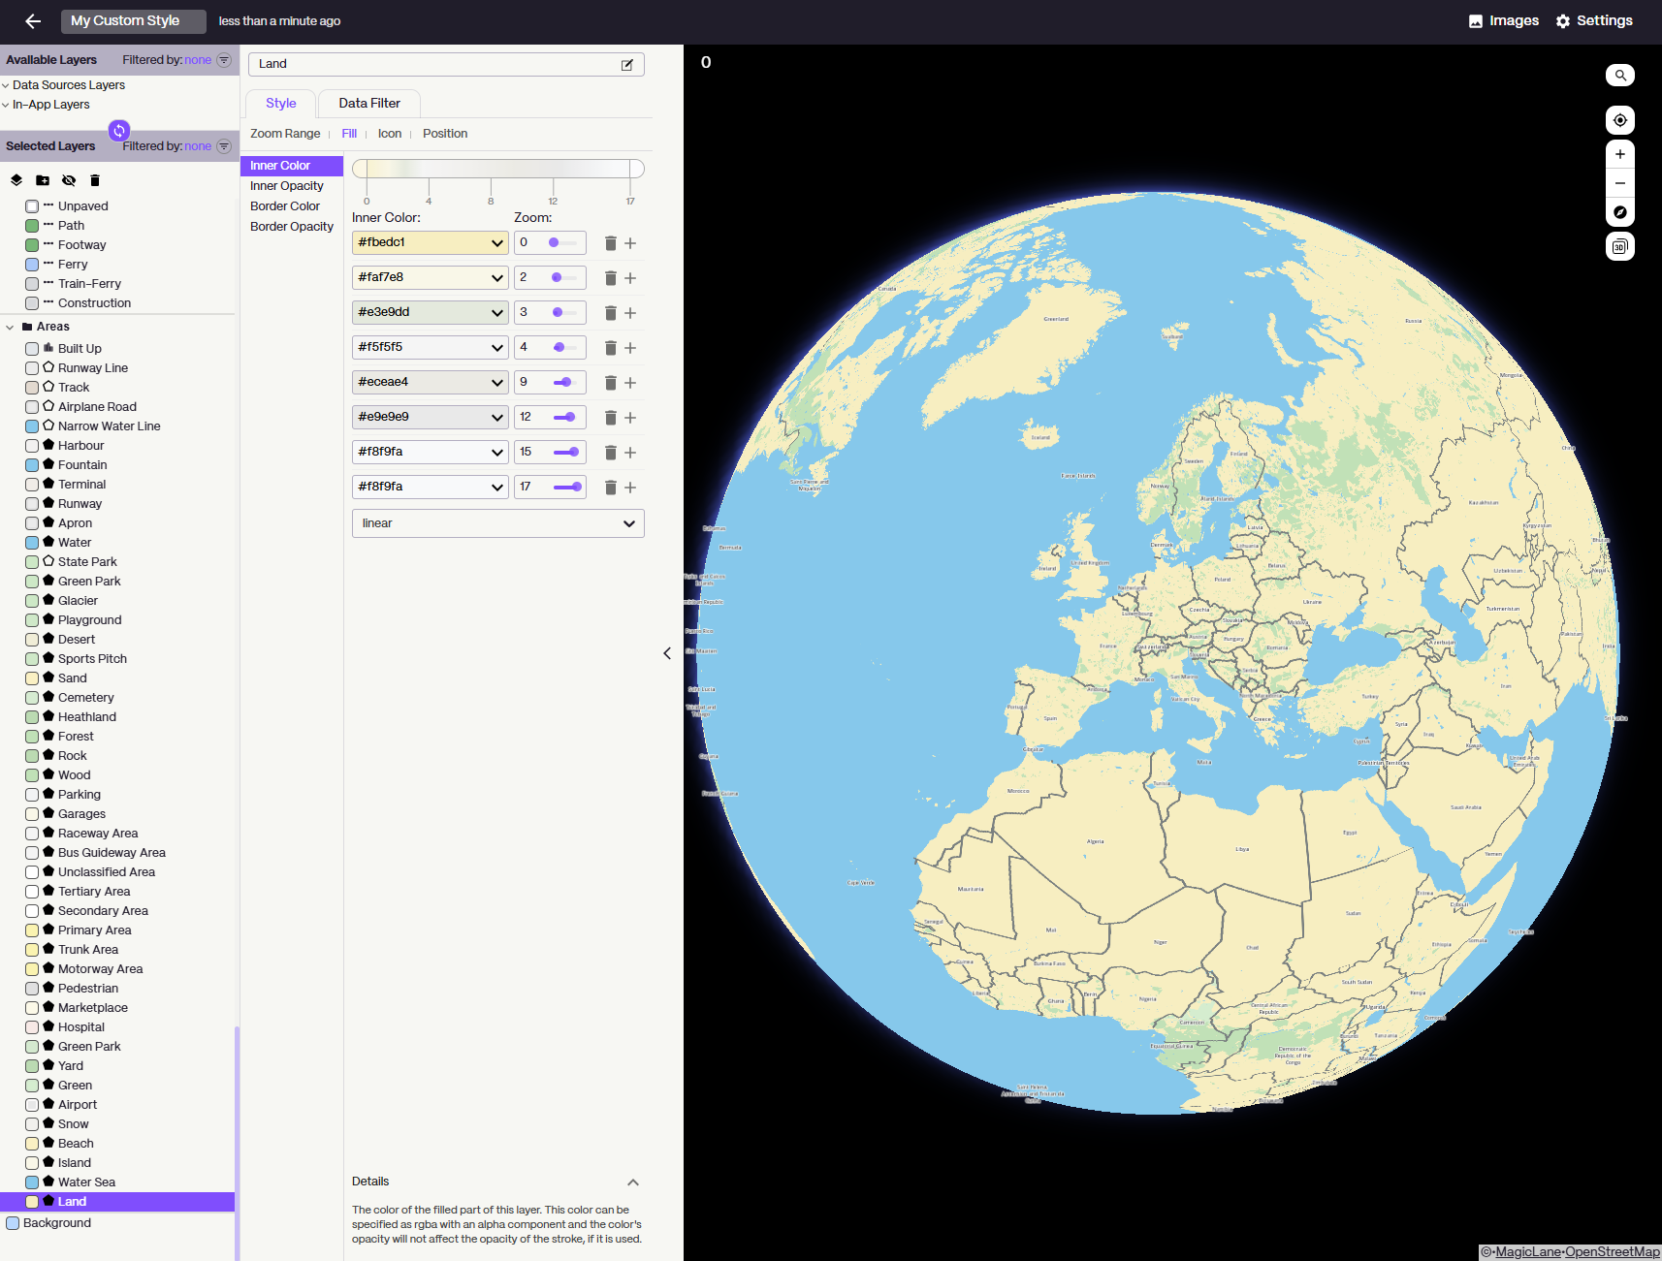The image size is (1662, 1261).
Task: Open the linear interpolation dropdown
Action: click(497, 522)
